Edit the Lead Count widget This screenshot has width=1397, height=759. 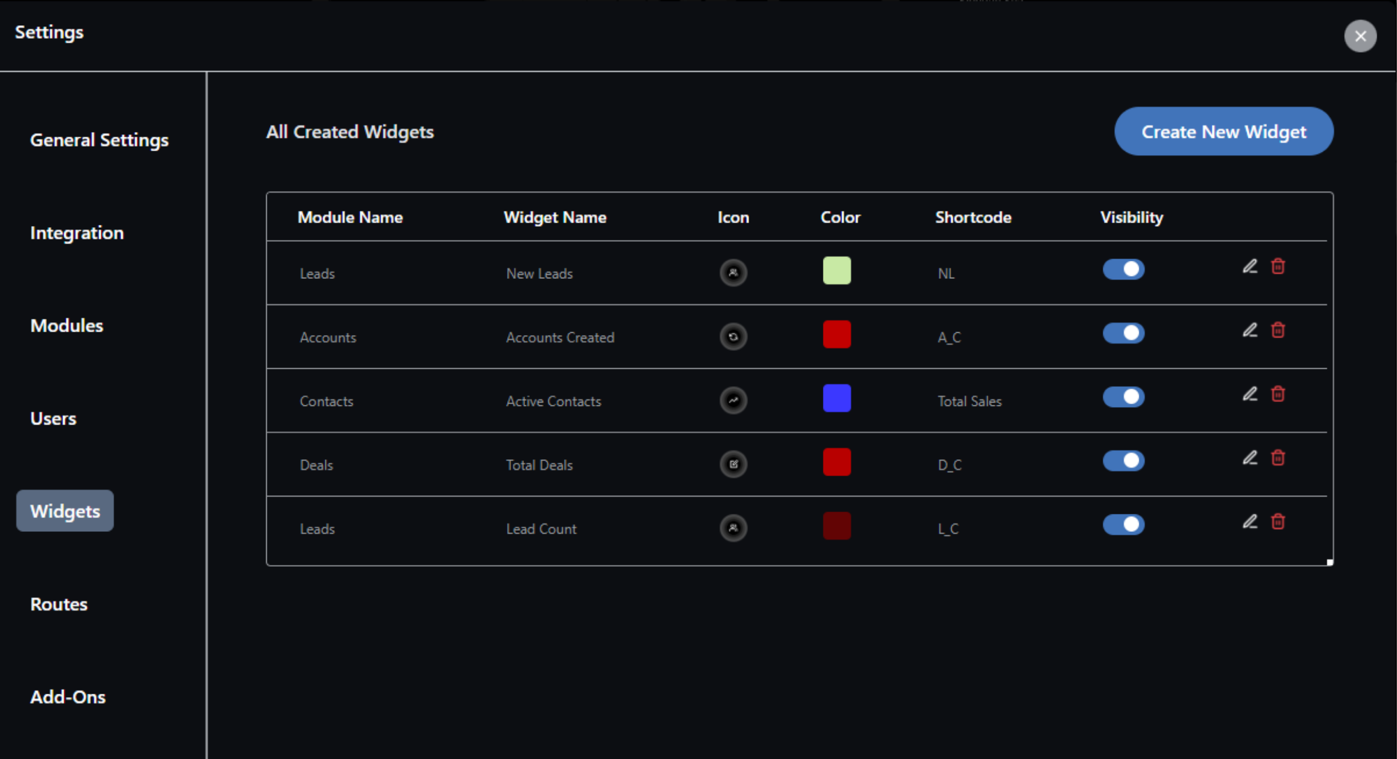click(1250, 522)
